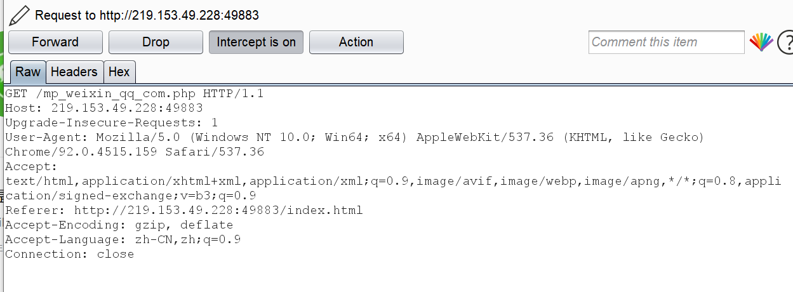
Task: Click the pencil edit icon beside the request title
Action: pyautogui.click(x=19, y=15)
